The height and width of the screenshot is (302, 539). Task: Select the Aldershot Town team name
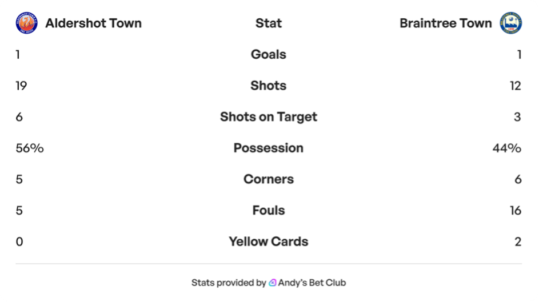coord(93,23)
